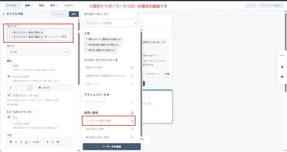Apply italic formatting in memo toolbar
The height and width of the screenshot is (152, 287).
(x=16, y=142)
